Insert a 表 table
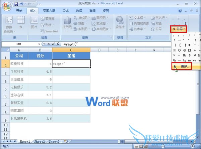This screenshot has height=149, width=201. point(21,22)
